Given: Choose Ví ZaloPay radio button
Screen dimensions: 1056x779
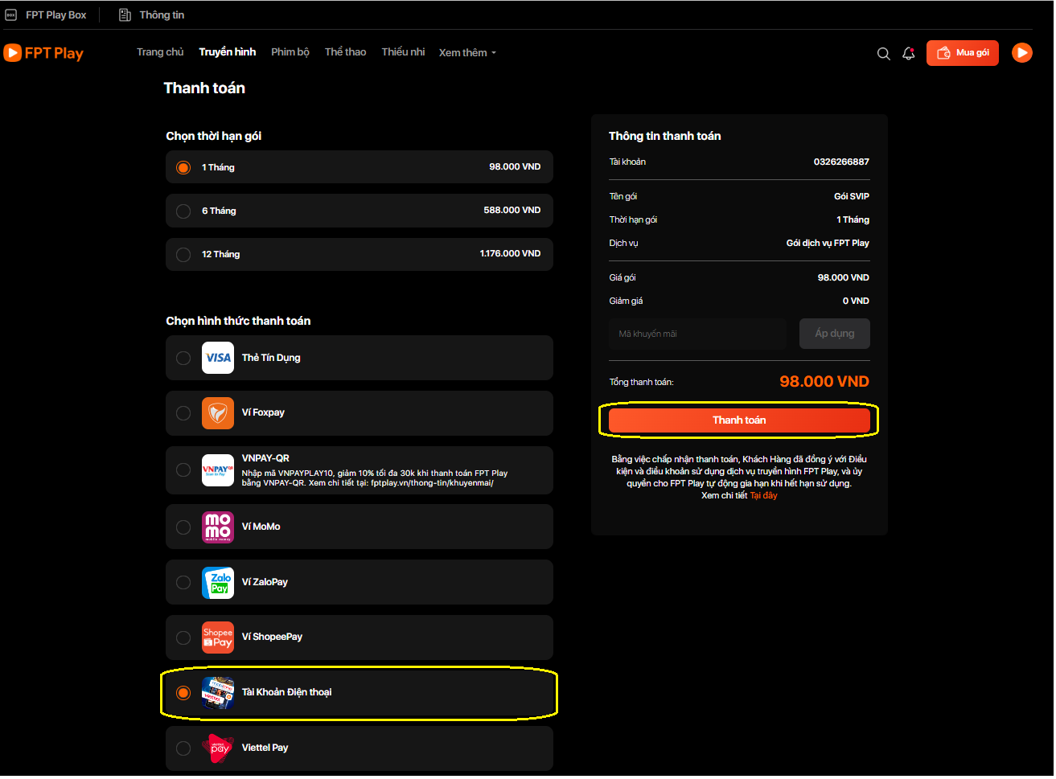Looking at the screenshot, I should click(183, 583).
